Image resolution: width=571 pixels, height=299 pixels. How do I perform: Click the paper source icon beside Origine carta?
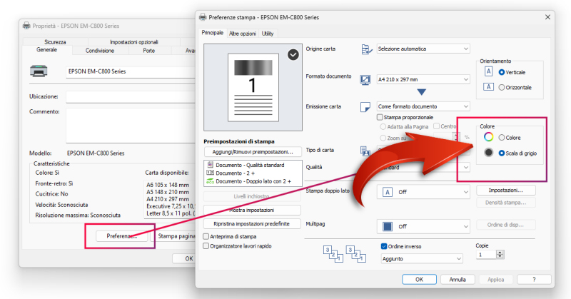point(366,49)
